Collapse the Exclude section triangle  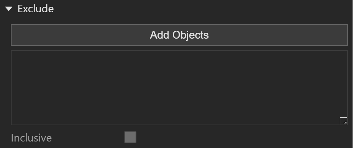pyautogui.click(x=9, y=9)
